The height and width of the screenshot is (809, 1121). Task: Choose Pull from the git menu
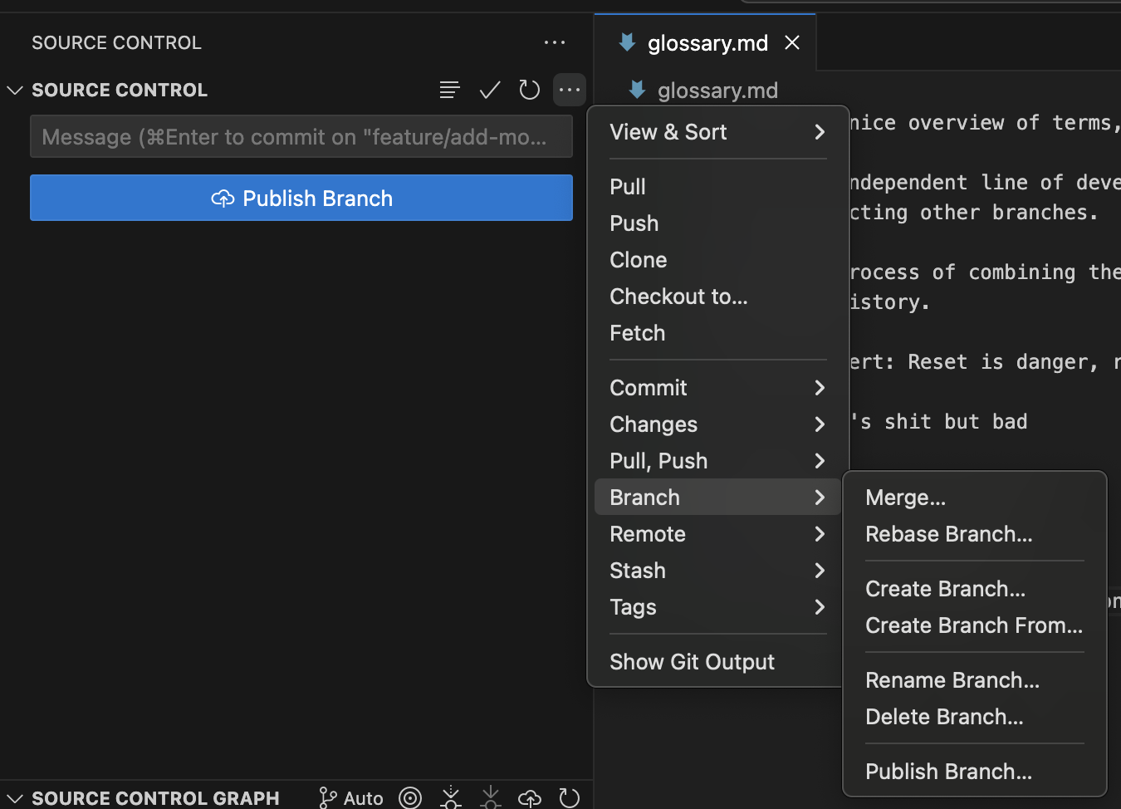(x=718, y=187)
